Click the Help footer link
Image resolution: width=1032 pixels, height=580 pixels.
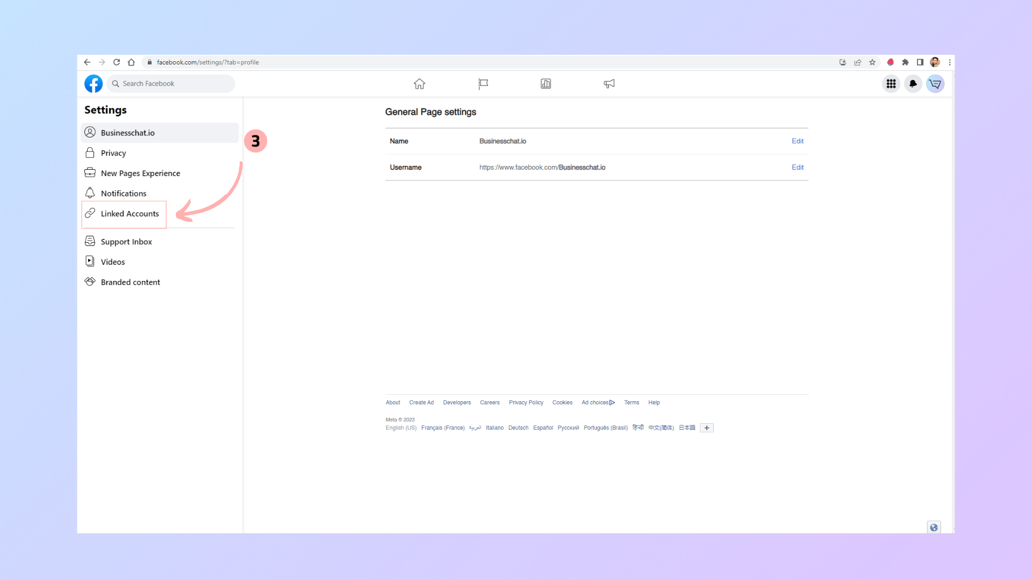tap(654, 402)
